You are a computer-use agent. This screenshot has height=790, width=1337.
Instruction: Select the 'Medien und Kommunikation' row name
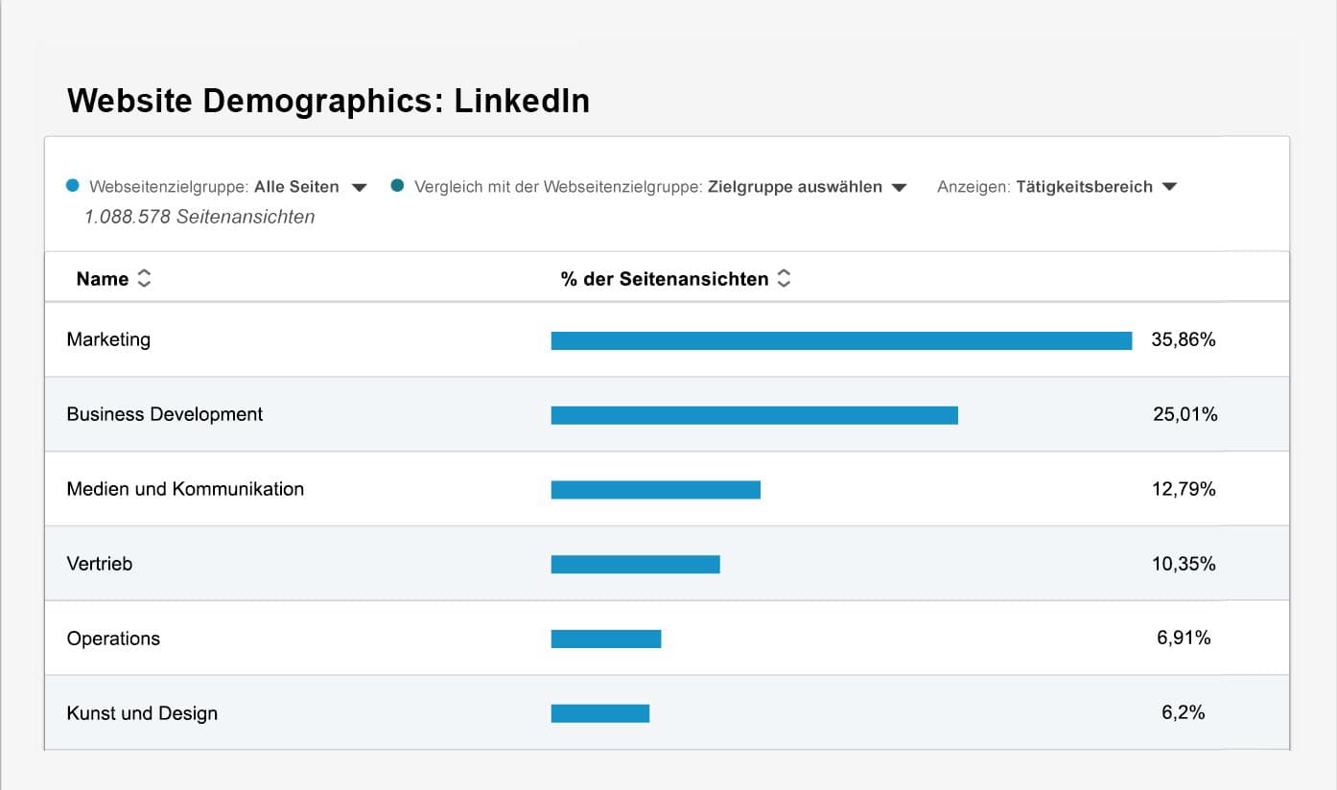[x=185, y=489]
